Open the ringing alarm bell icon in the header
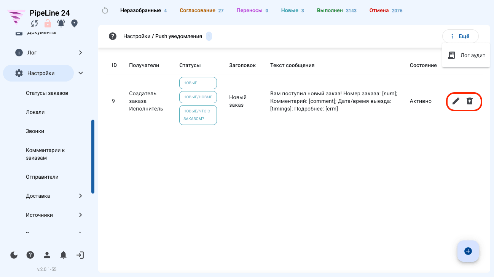Image resolution: width=494 pixels, height=277 pixels. click(61, 24)
